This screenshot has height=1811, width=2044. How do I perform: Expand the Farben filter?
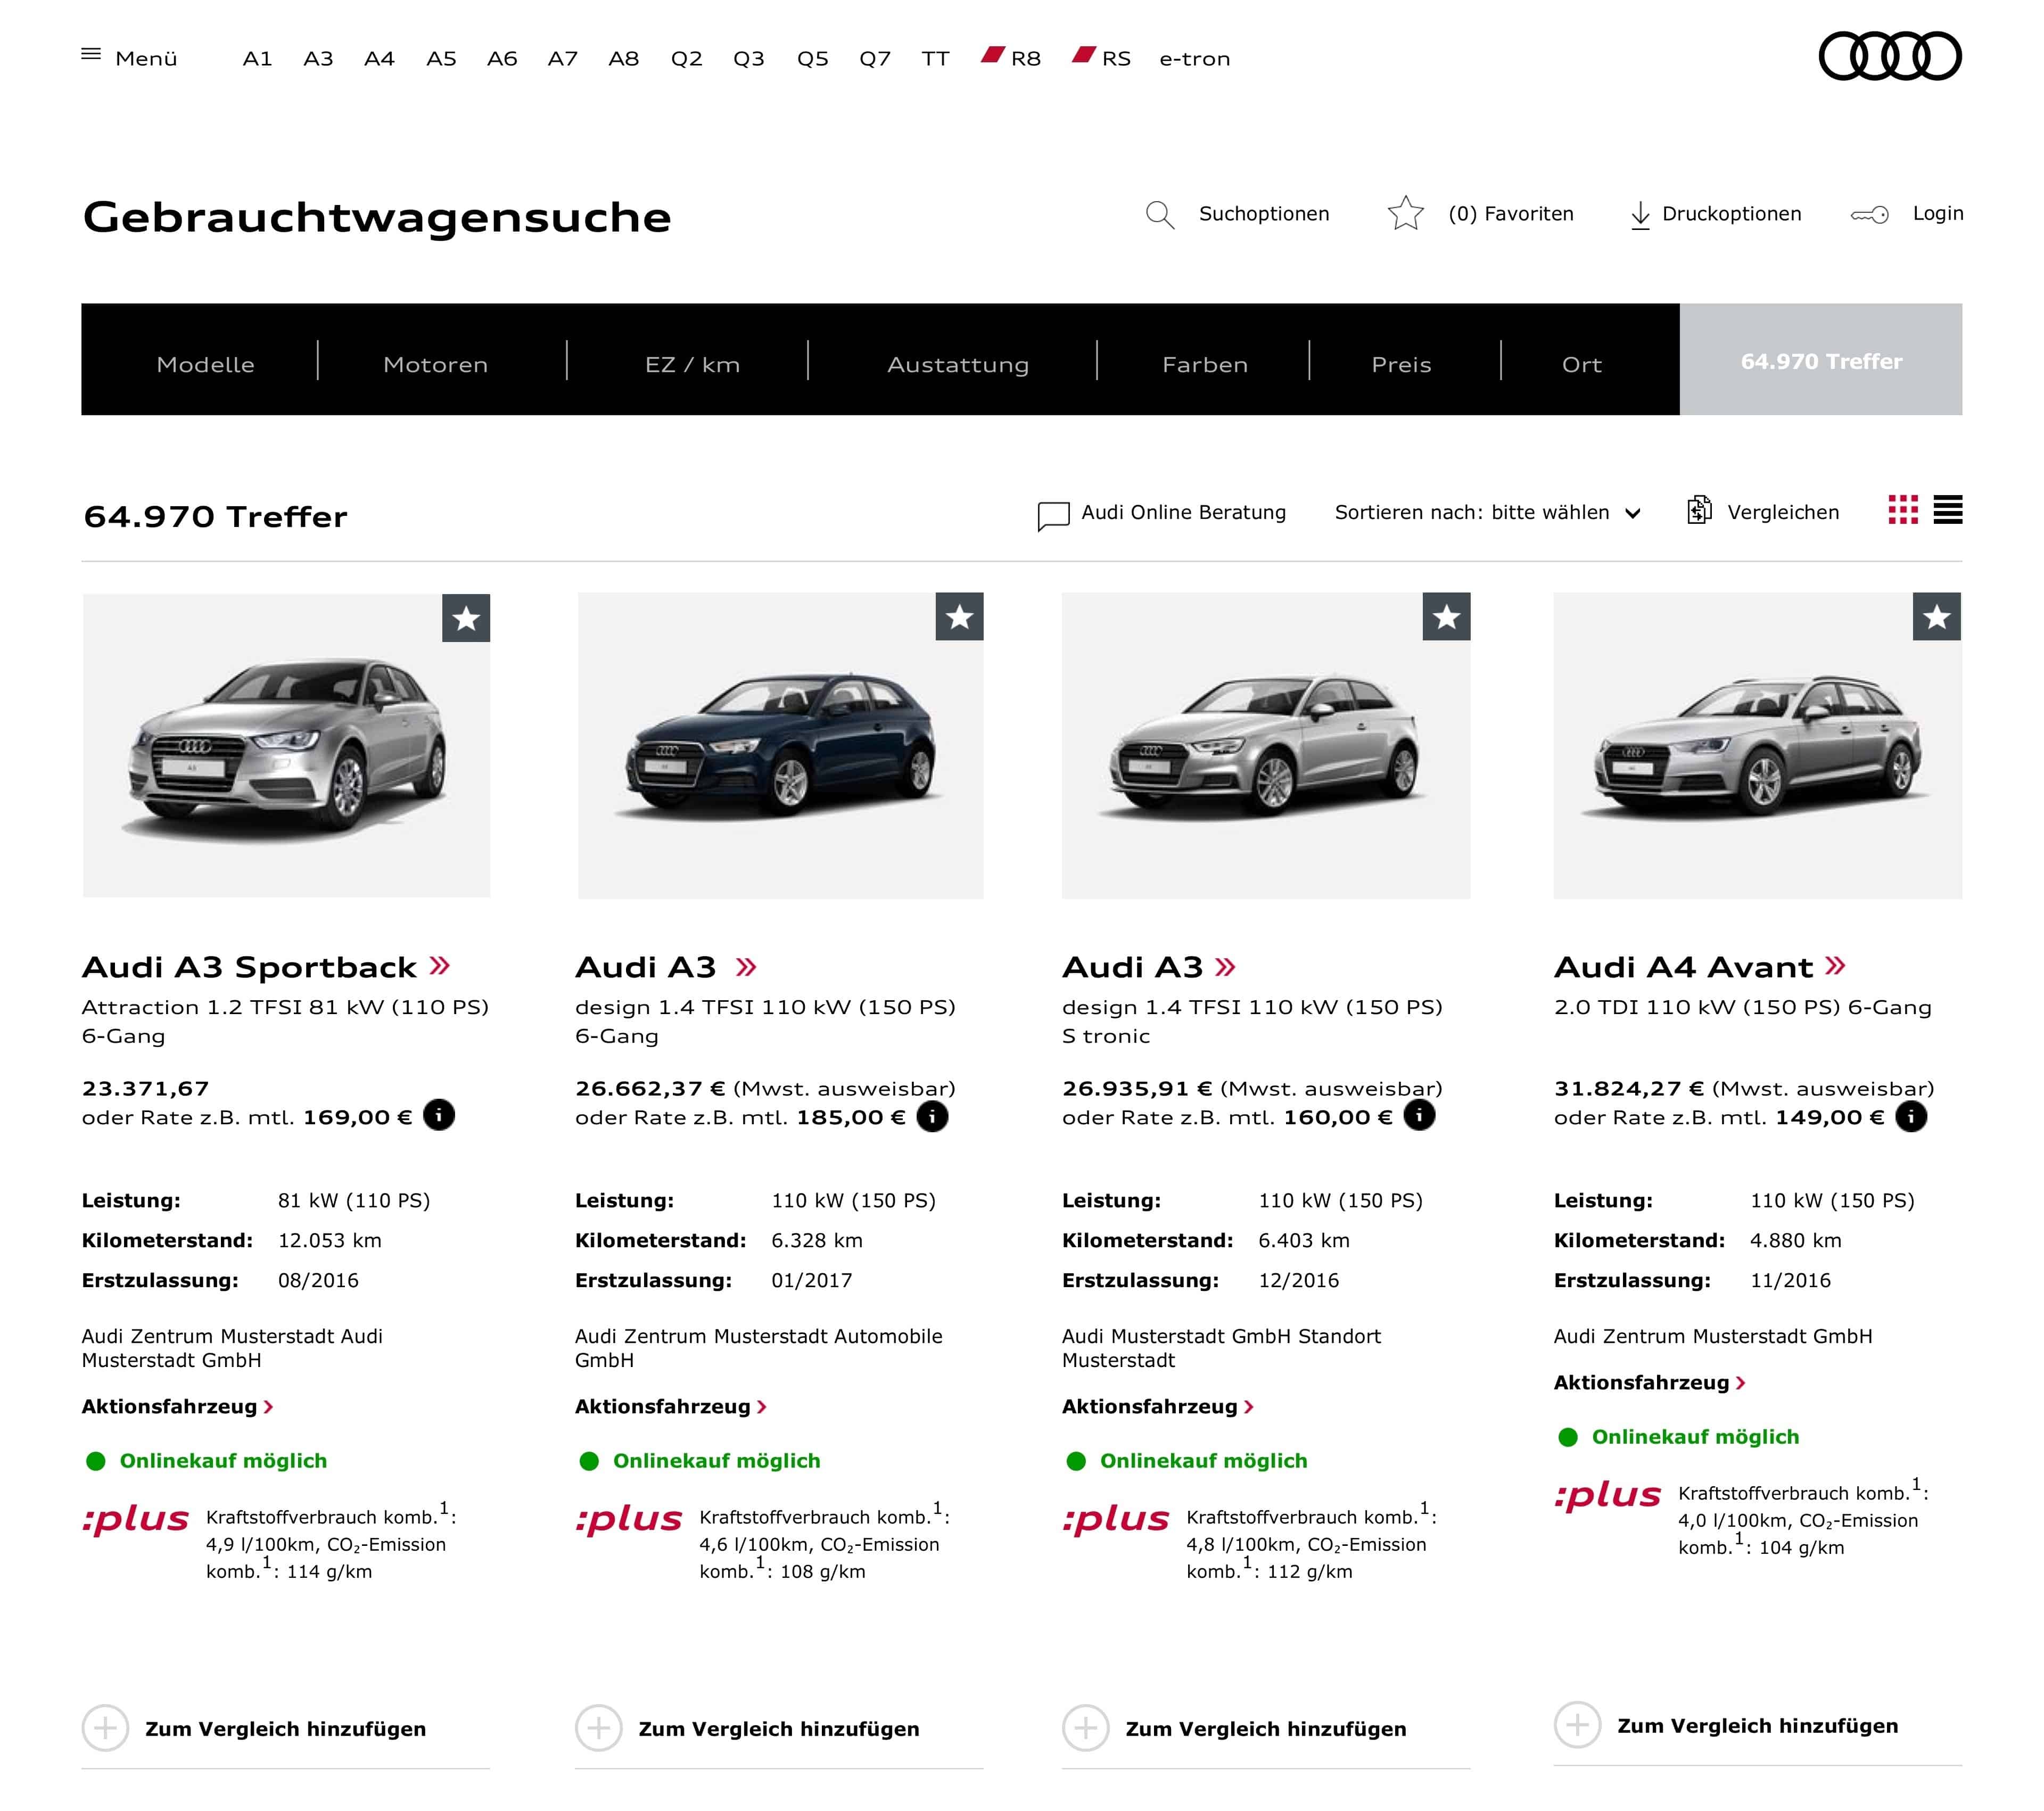coord(1205,365)
